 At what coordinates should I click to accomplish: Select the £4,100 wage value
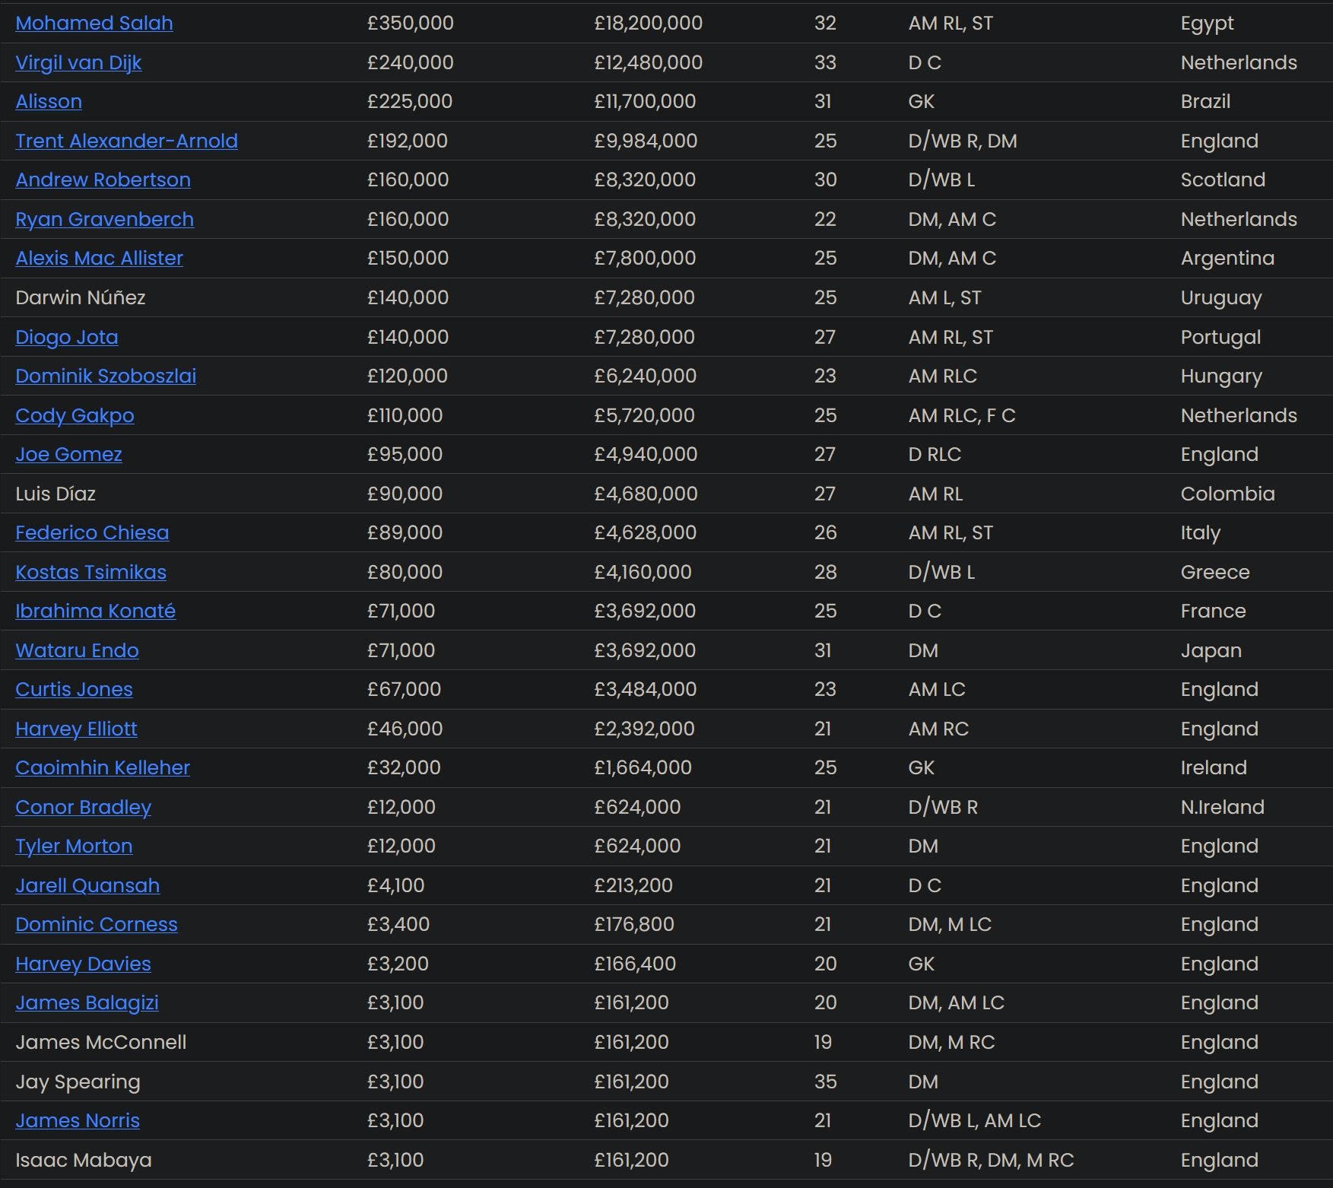click(396, 885)
